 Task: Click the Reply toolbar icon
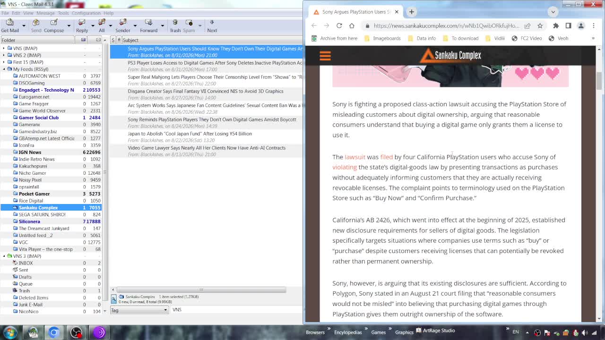coord(82,23)
